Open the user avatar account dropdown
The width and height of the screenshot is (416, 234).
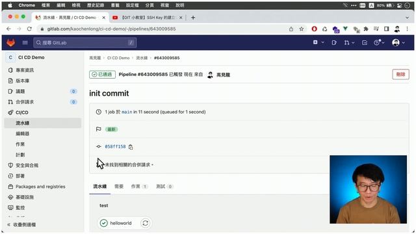tap(398, 42)
